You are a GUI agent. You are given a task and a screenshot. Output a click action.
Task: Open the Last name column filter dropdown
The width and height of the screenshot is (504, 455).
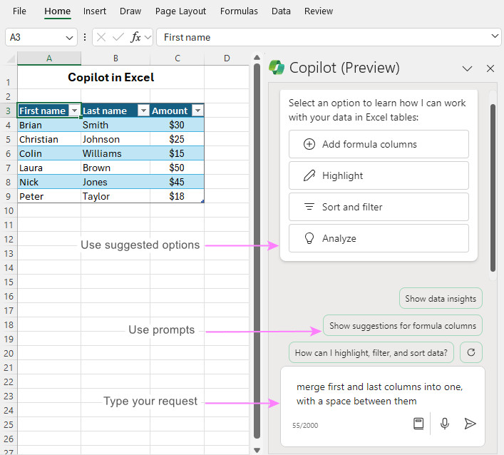pyautogui.click(x=143, y=111)
